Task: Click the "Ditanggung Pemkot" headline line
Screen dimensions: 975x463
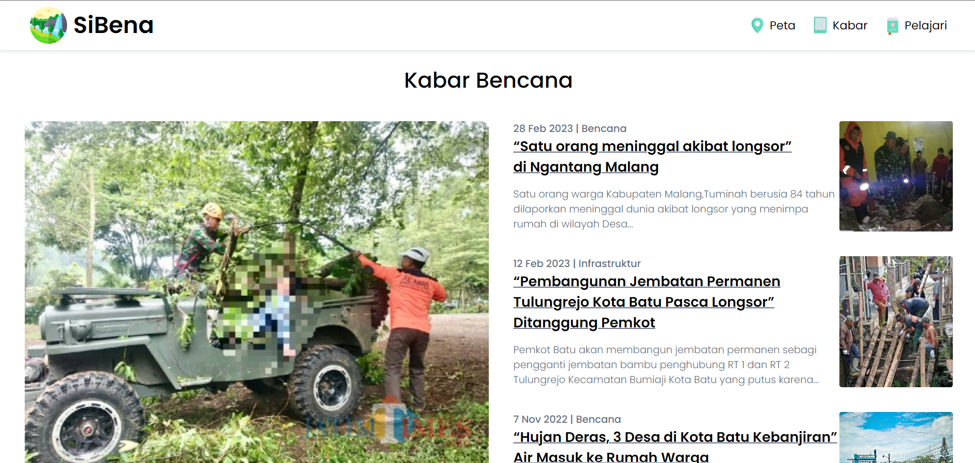Action: pos(584,323)
